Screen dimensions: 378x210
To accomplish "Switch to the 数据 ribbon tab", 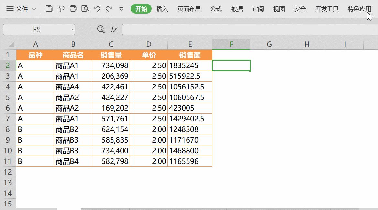I will 237,9.
